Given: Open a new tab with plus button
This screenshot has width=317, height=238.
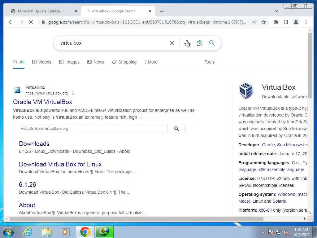Looking at the screenshot, I should click(162, 11).
